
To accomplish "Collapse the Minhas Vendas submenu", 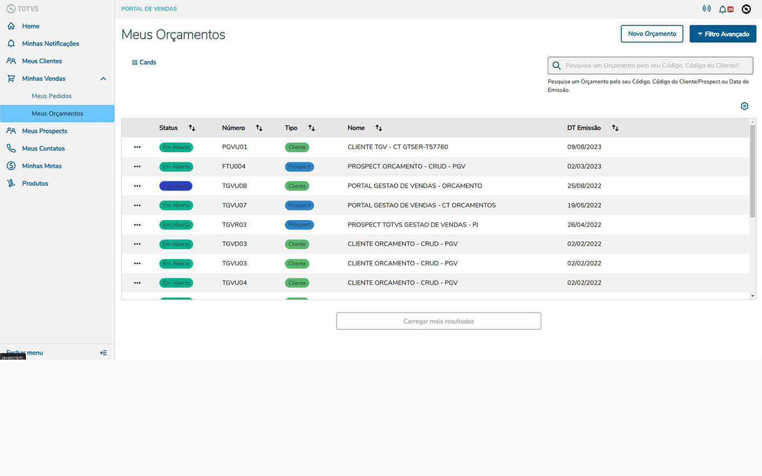I will point(103,79).
